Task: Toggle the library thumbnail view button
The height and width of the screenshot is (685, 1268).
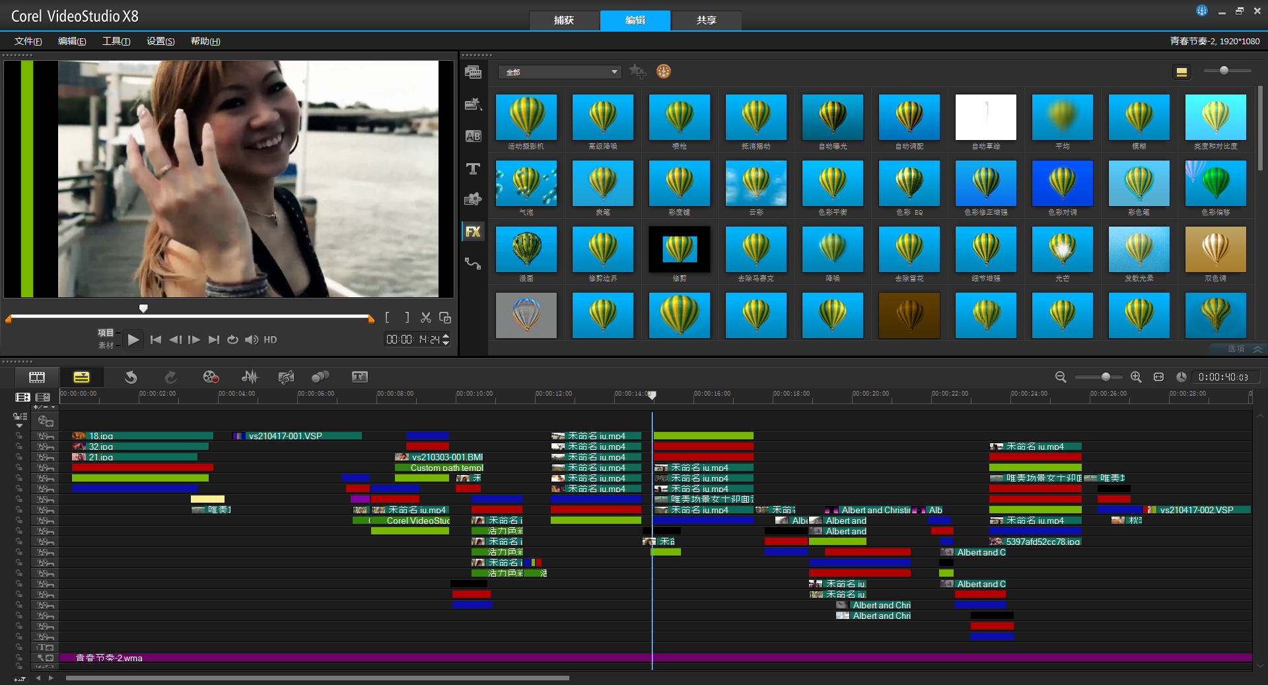Action: coord(1182,72)
